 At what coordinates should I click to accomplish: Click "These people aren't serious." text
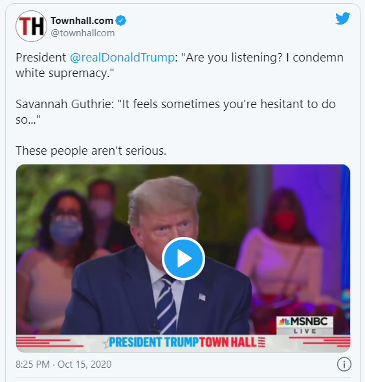click(x=91, y=151)
